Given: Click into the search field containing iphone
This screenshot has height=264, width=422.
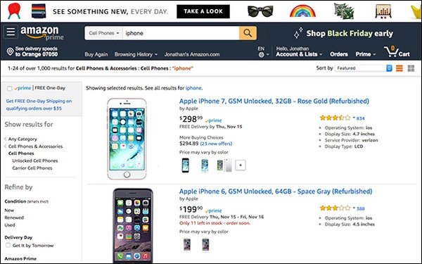Looking at the screenshot, I should click(x=181, y=33).
